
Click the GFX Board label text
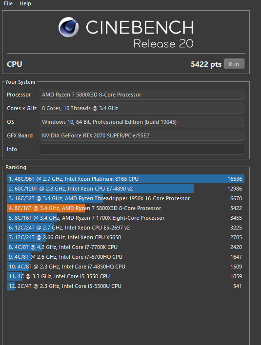coord(20,135)
